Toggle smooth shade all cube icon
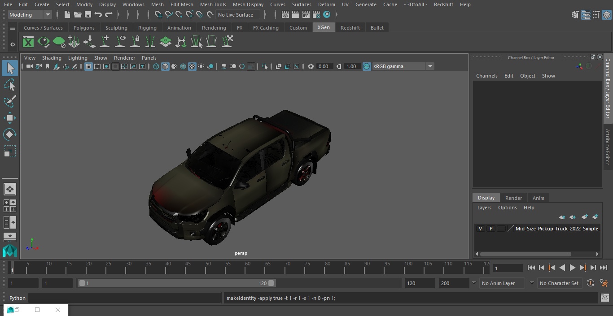 coord(165,66)
